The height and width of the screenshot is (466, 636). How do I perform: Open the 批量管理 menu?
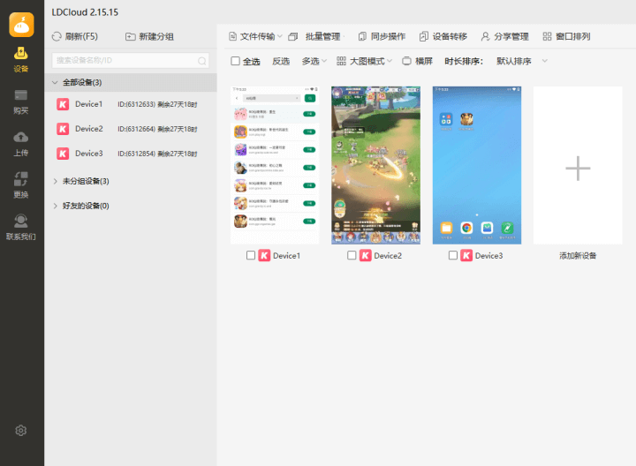322,37
